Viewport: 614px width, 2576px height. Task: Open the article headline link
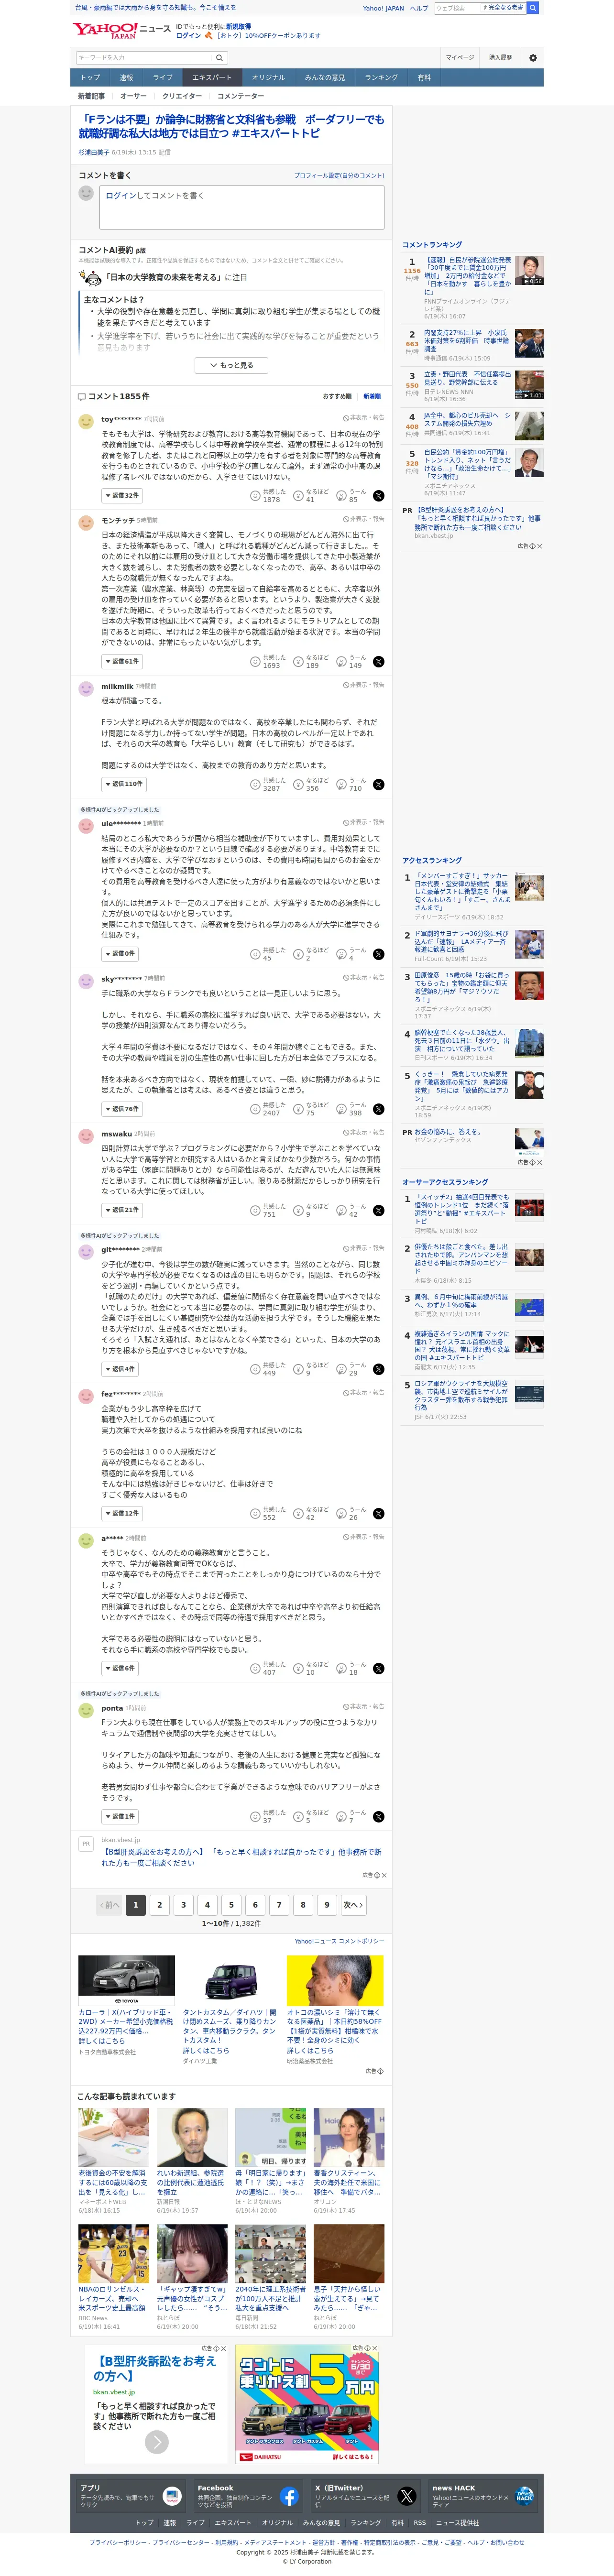coord(231,126)
